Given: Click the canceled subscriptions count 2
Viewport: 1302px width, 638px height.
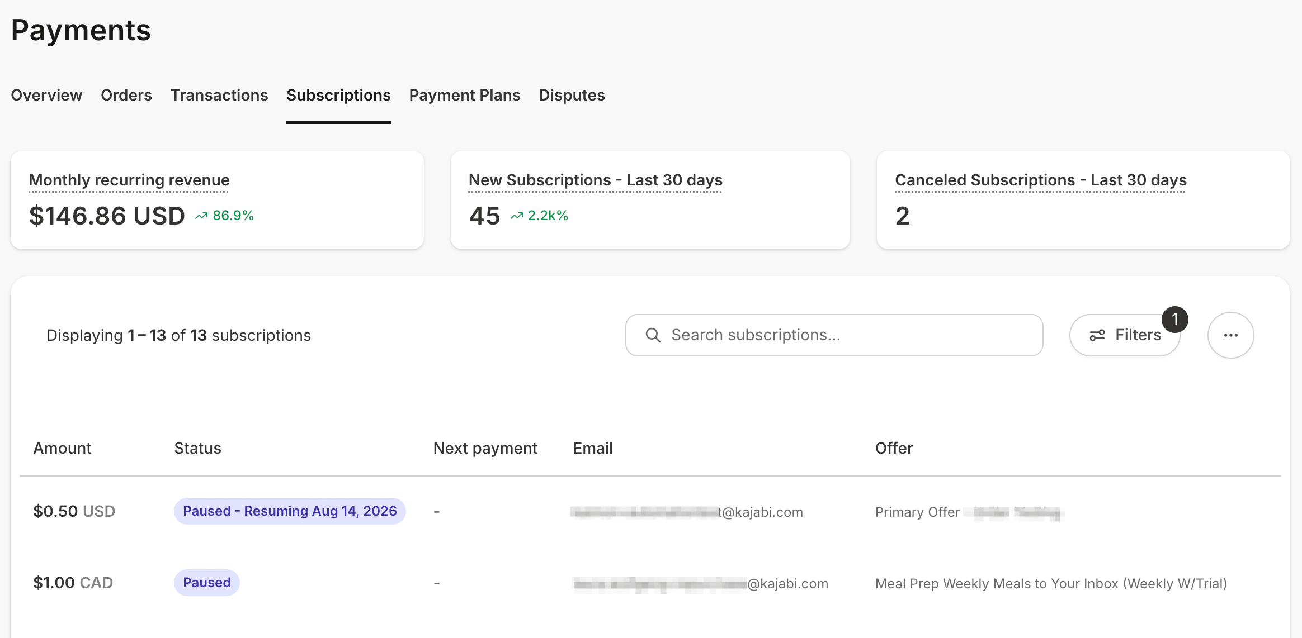Looking at the screenshot, I should tap(902, 216).
